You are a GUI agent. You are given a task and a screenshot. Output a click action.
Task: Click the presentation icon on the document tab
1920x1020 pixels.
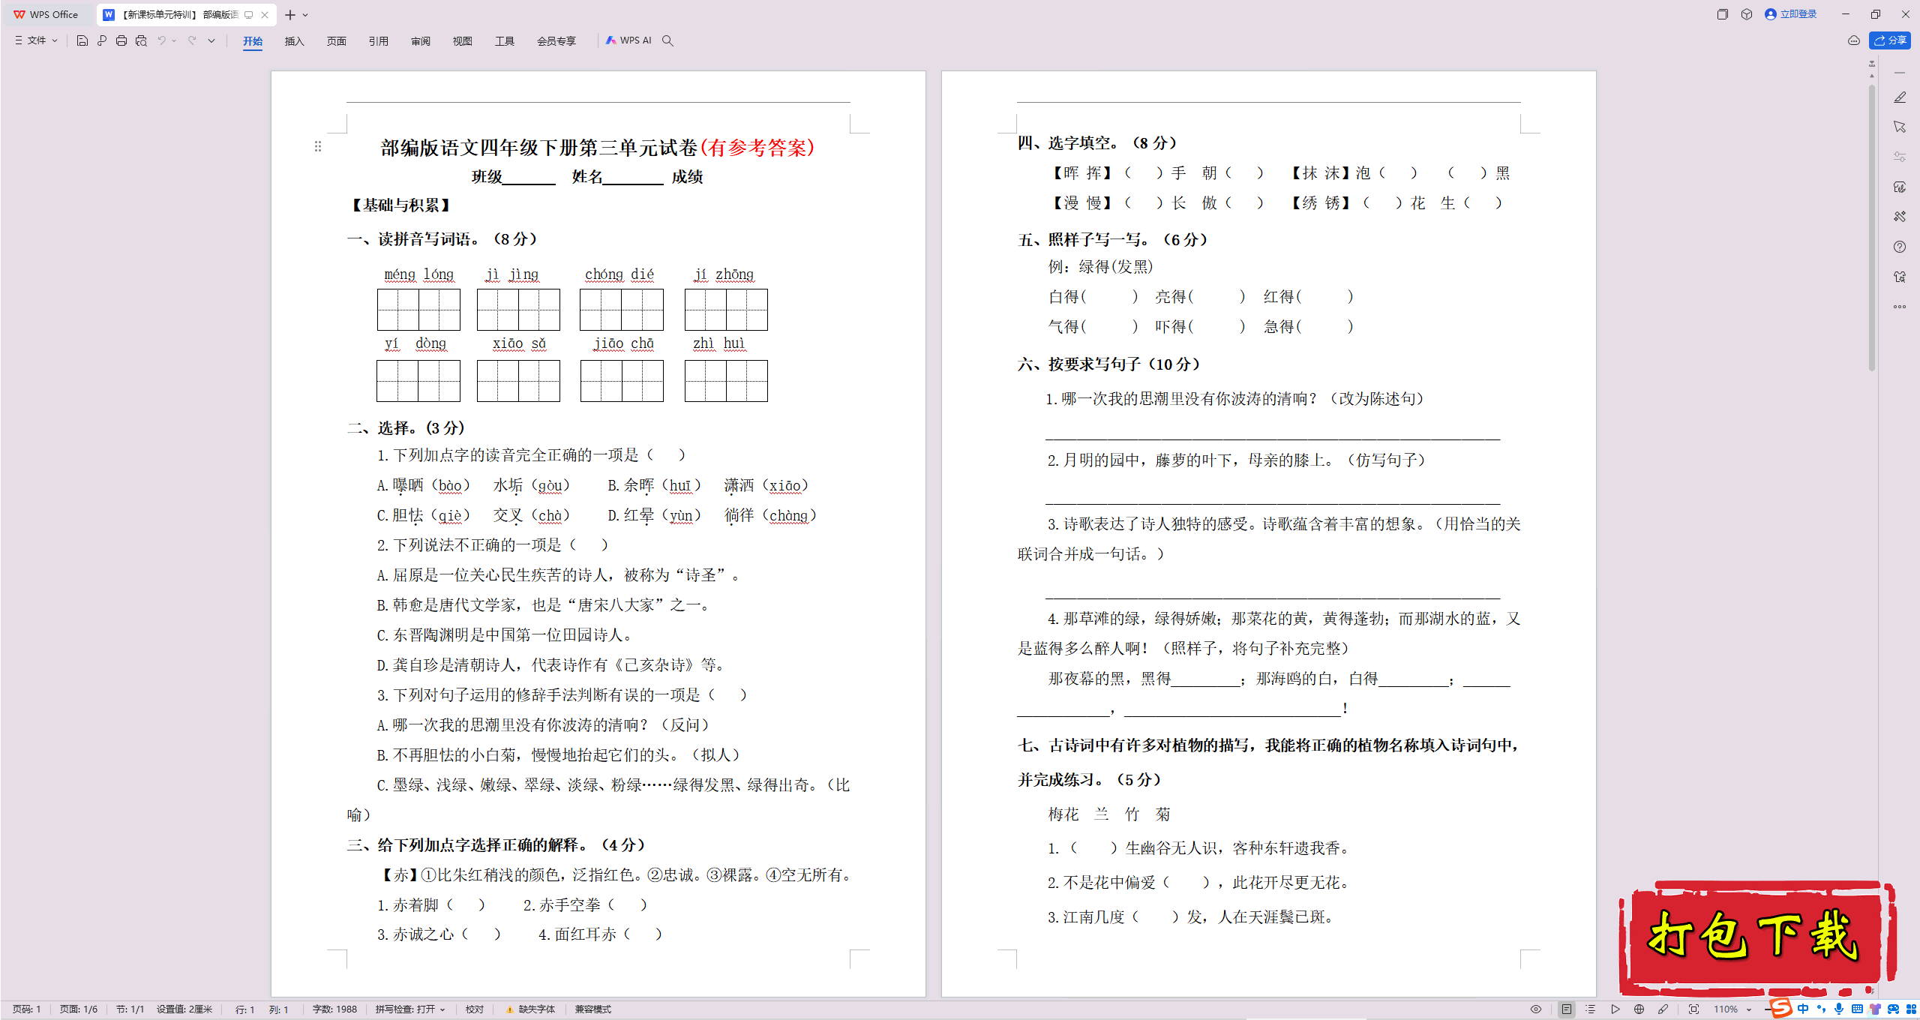(249, 14)
